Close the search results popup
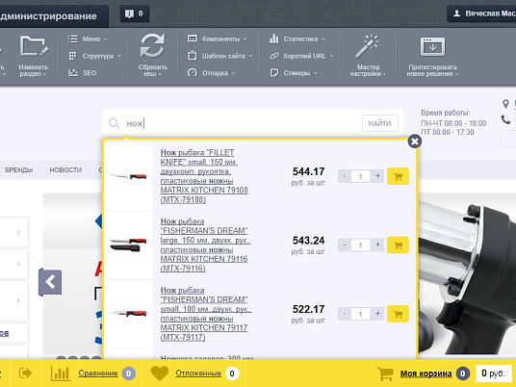This screenshot has height=387, width=516. coord(415,142)
